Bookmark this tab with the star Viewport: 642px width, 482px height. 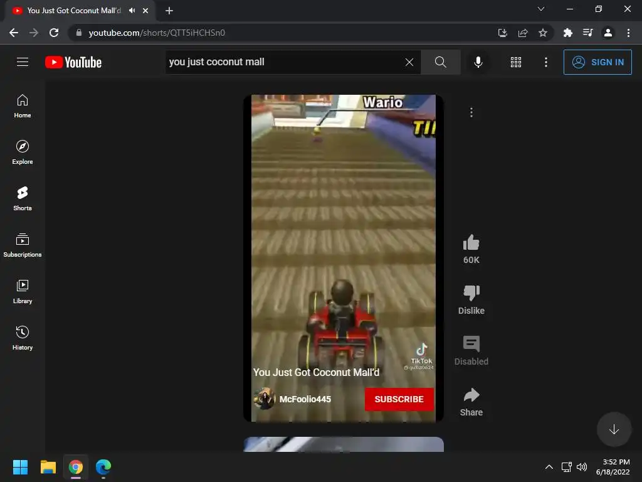543,33
